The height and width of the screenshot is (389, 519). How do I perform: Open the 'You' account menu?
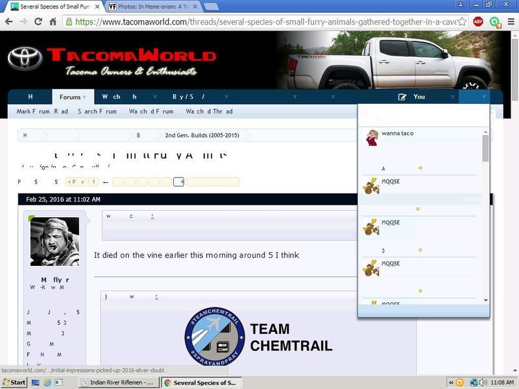(x=418, y=97)
